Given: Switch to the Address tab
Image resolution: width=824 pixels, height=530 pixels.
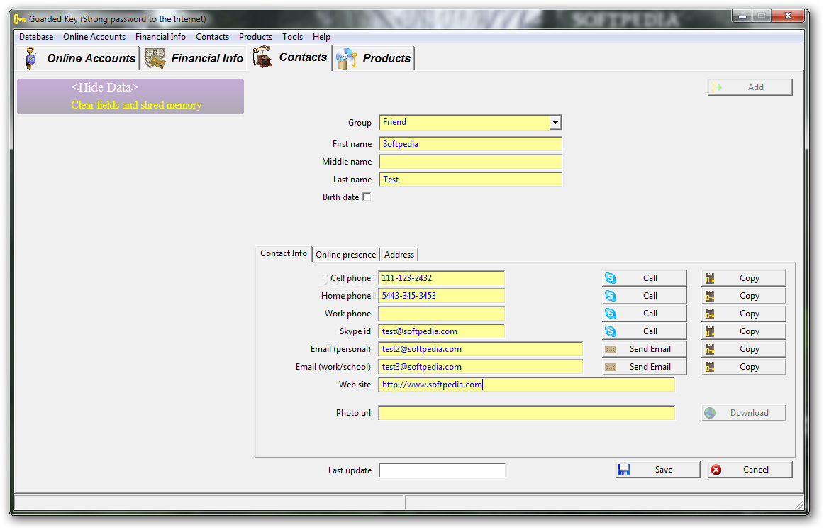Looking at the screenshot, I should point(399,255).
